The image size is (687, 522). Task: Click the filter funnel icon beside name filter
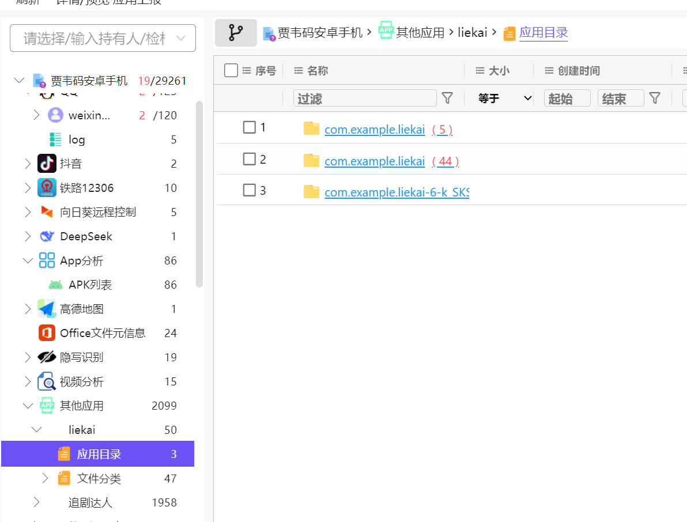pos(447,99)
